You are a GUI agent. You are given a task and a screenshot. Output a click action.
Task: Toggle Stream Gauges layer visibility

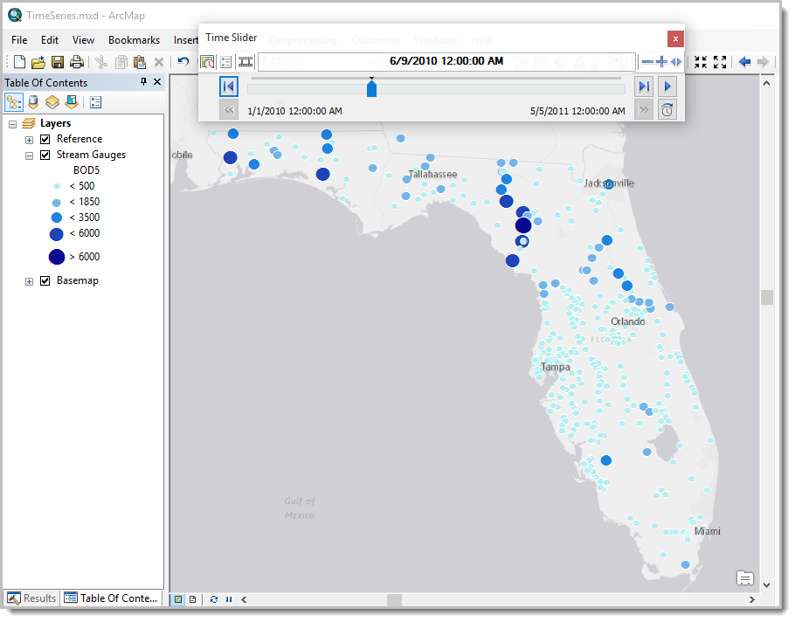click(45, 155)
